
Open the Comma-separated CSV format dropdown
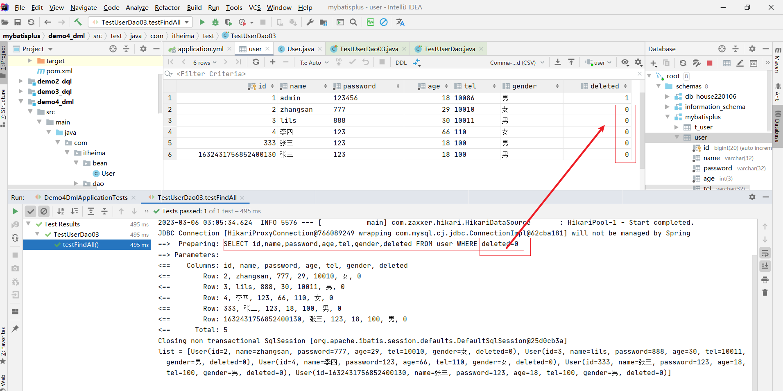click(517, 62)
